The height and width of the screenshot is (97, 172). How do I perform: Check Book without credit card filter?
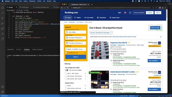pos(66,88)
